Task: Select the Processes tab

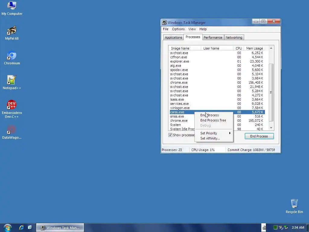Action: pyautogui.click(x=193, y=37)
